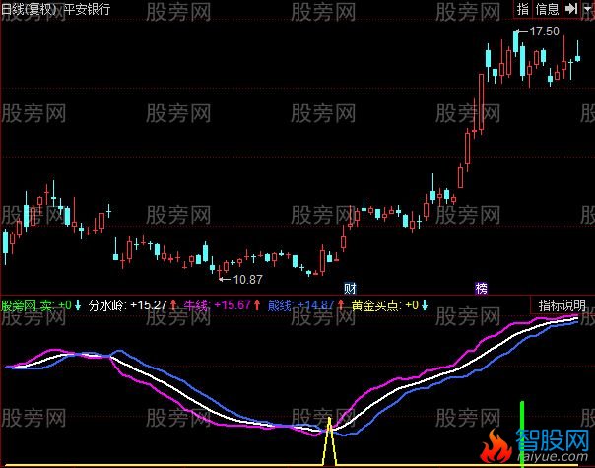Select the 10.87 low price label
595x468 pixels.
click(247, 280)
